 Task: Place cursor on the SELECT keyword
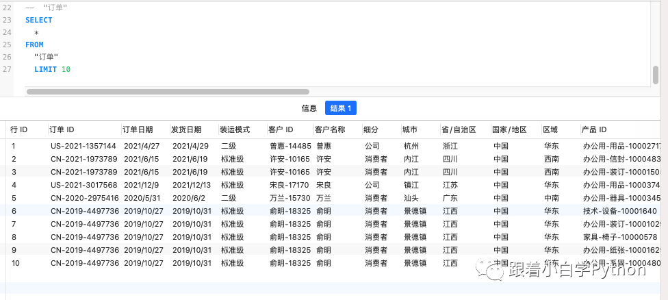[39, 20]
